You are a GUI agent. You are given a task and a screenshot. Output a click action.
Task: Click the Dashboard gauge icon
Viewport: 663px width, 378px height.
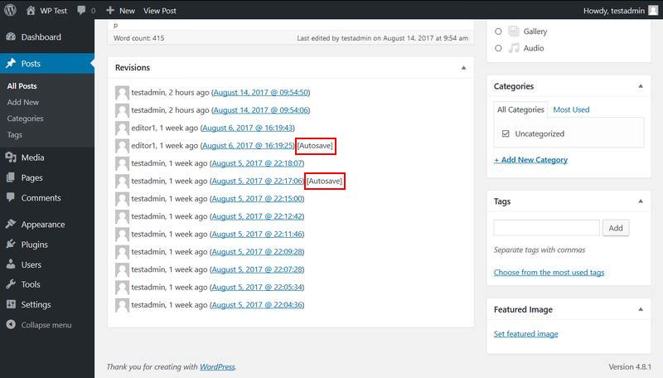click(x=11, y=37)
